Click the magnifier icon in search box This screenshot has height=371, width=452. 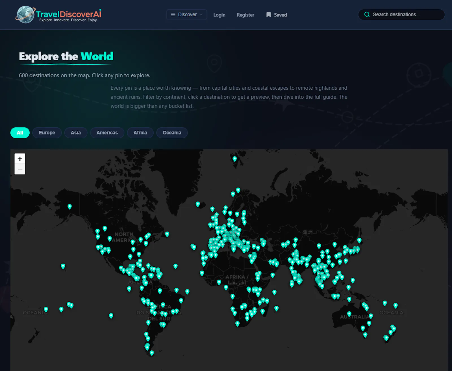(x=367, y=14)
